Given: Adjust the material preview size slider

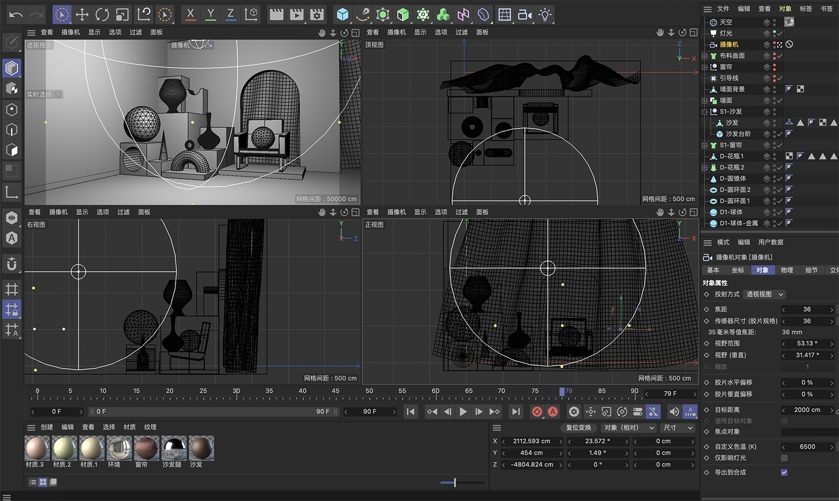Looking at the screenshot, I should [x=455, y=482].
